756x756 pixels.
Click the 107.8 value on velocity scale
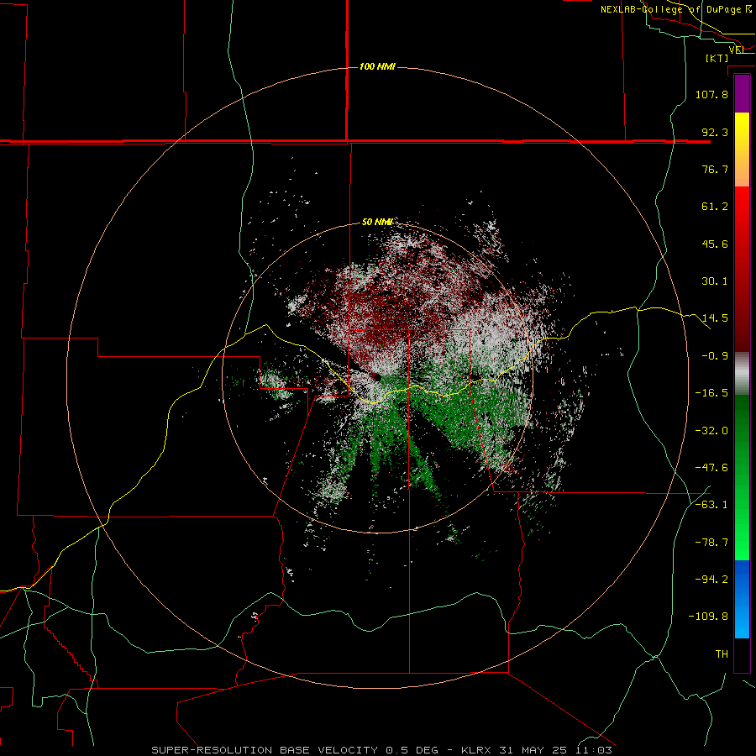tap(711, 94)
